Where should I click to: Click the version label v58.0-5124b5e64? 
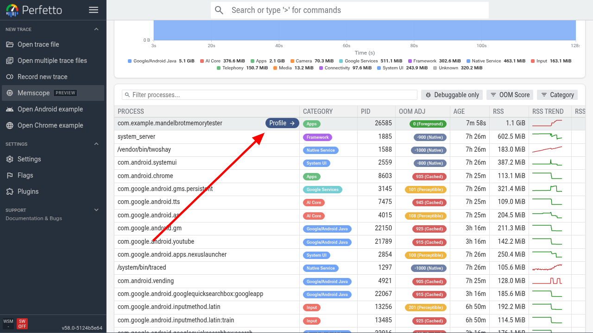(x=82, y=328)
